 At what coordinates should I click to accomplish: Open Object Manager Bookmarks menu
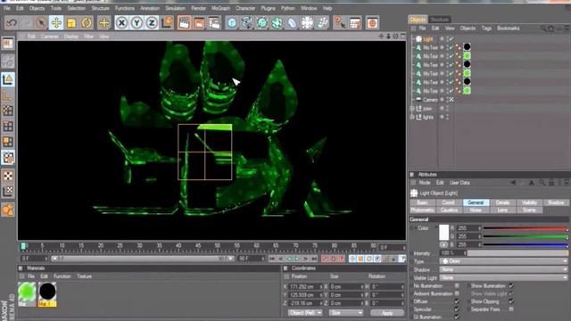(x=508, y=28)
